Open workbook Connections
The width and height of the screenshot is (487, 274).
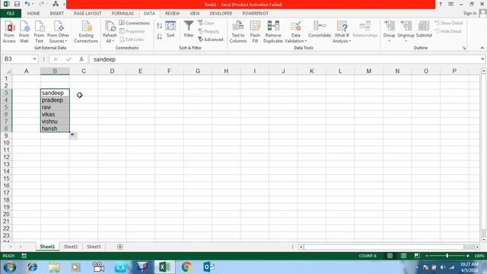[x=135, y=23]
